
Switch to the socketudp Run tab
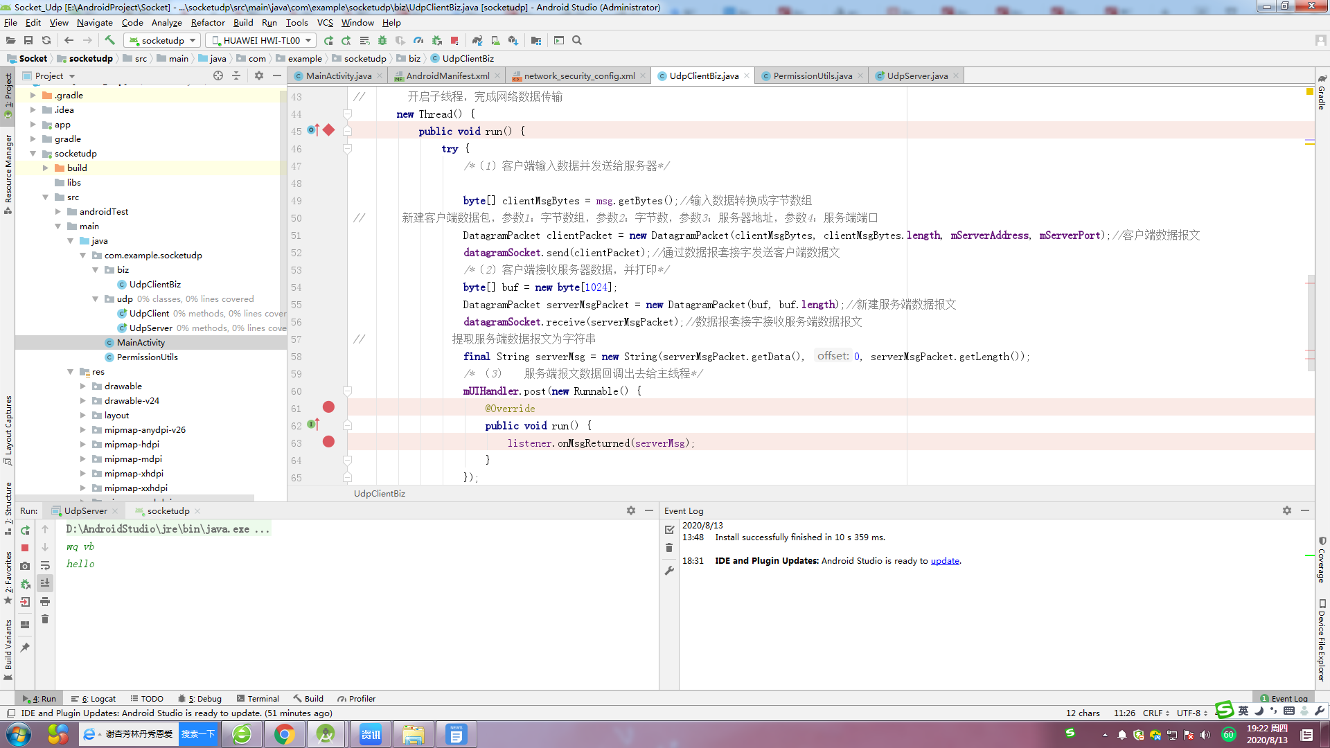click(168, 511)
